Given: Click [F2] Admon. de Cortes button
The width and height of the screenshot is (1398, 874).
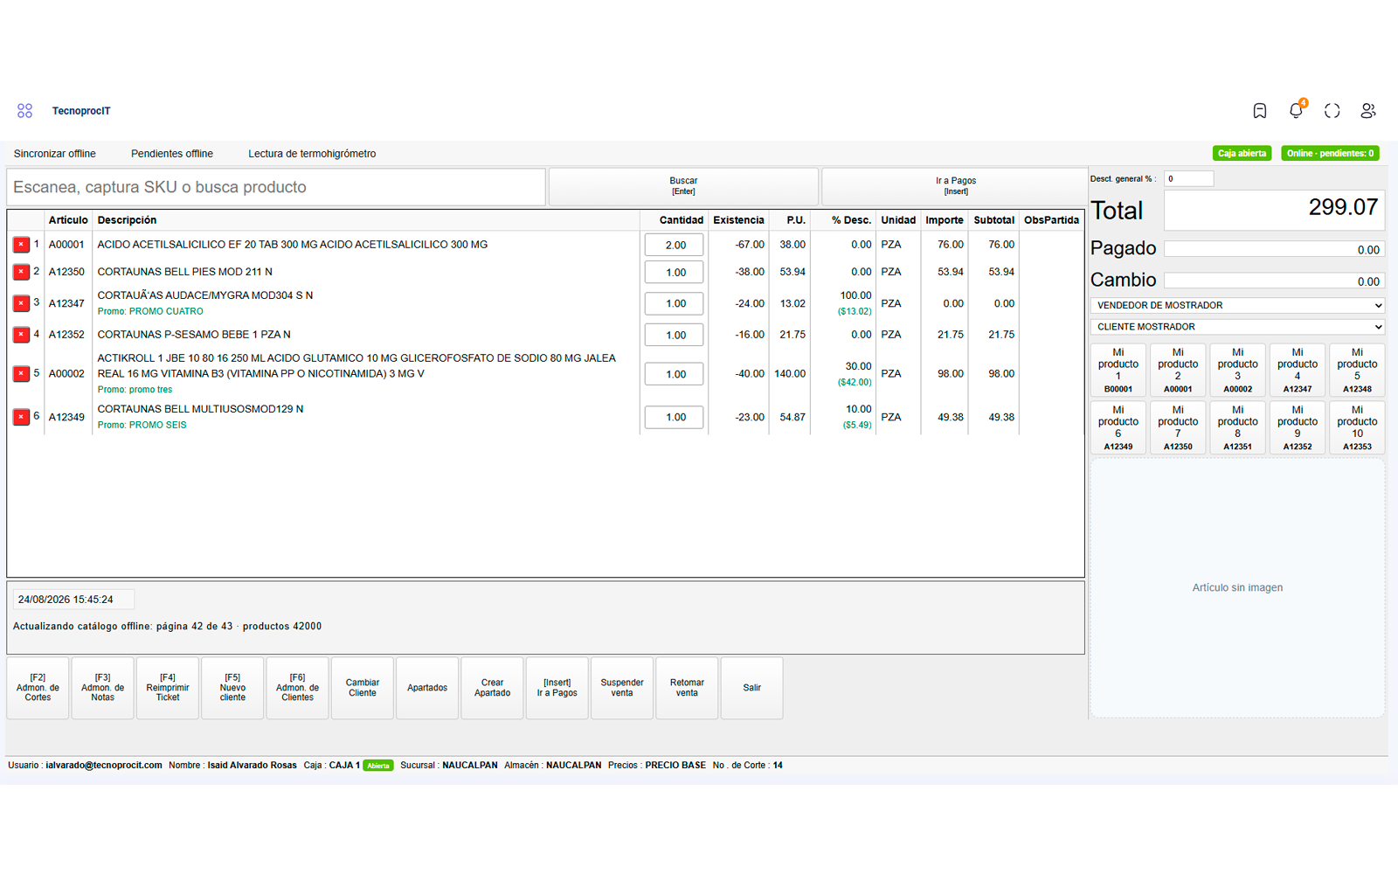Looking at the screenshot, I should 38,688.
